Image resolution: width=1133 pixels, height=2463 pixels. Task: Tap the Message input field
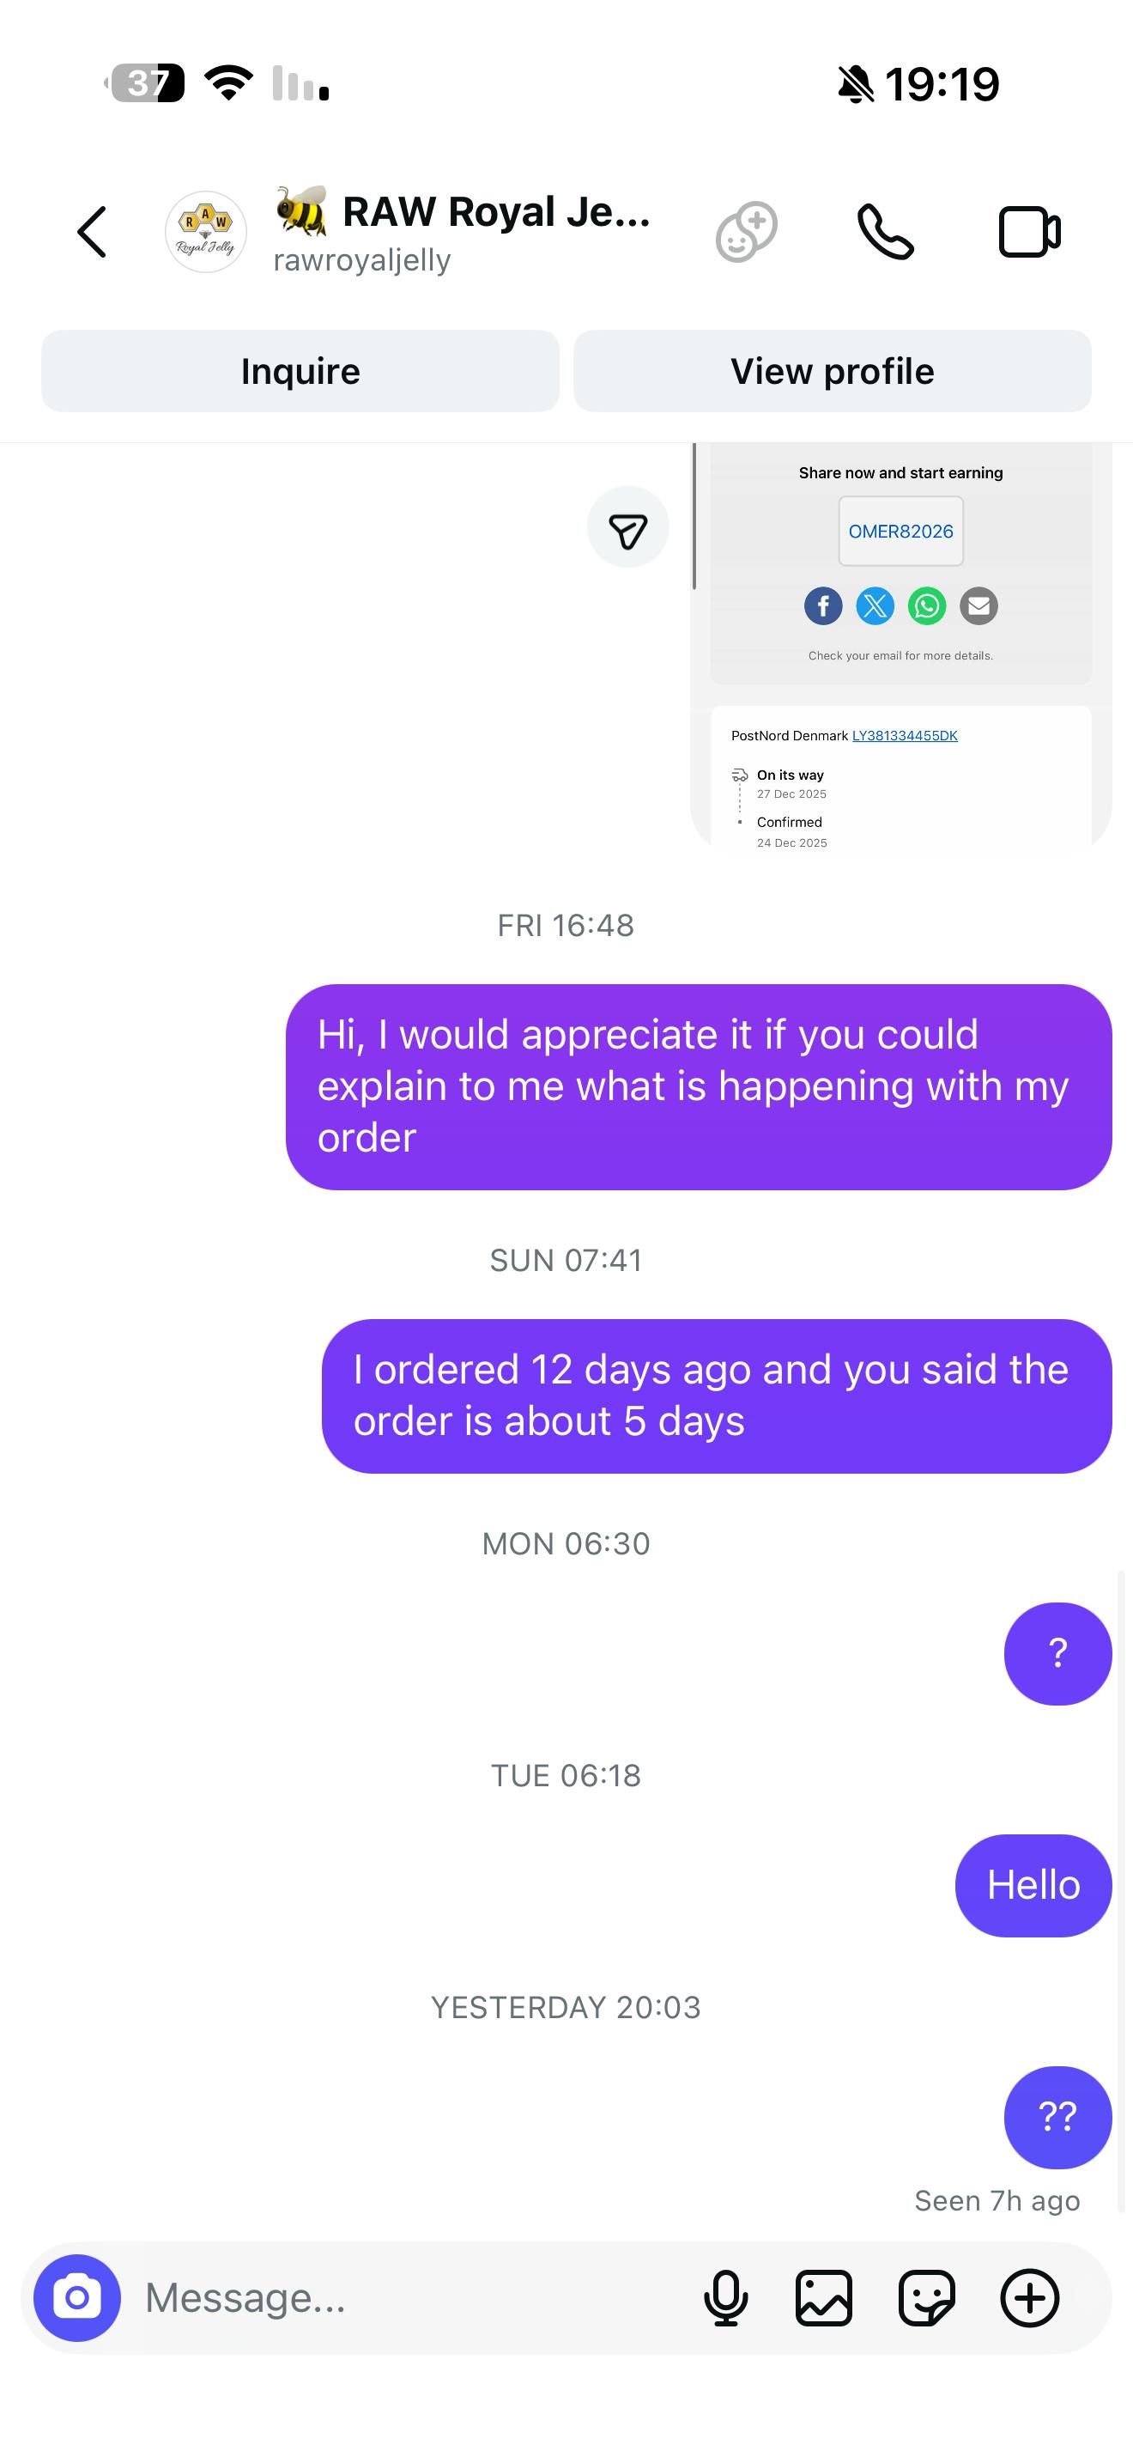click(401, 2297)
